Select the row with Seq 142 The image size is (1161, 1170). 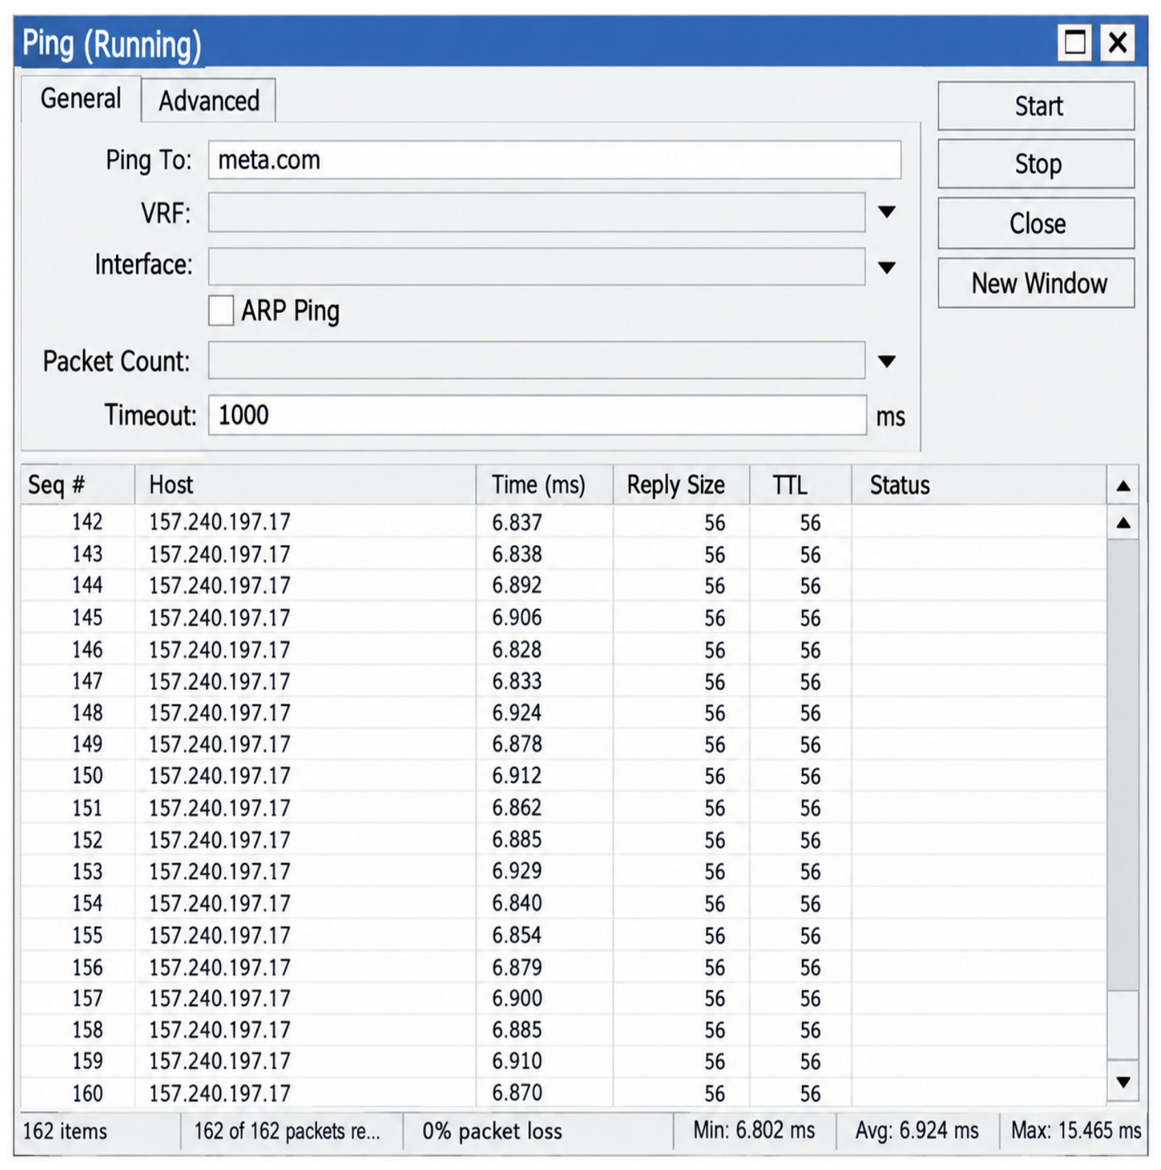563,522
